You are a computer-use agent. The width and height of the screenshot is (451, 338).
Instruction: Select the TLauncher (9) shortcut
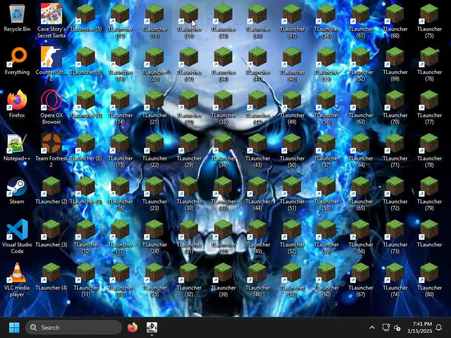tap(86, 190)
